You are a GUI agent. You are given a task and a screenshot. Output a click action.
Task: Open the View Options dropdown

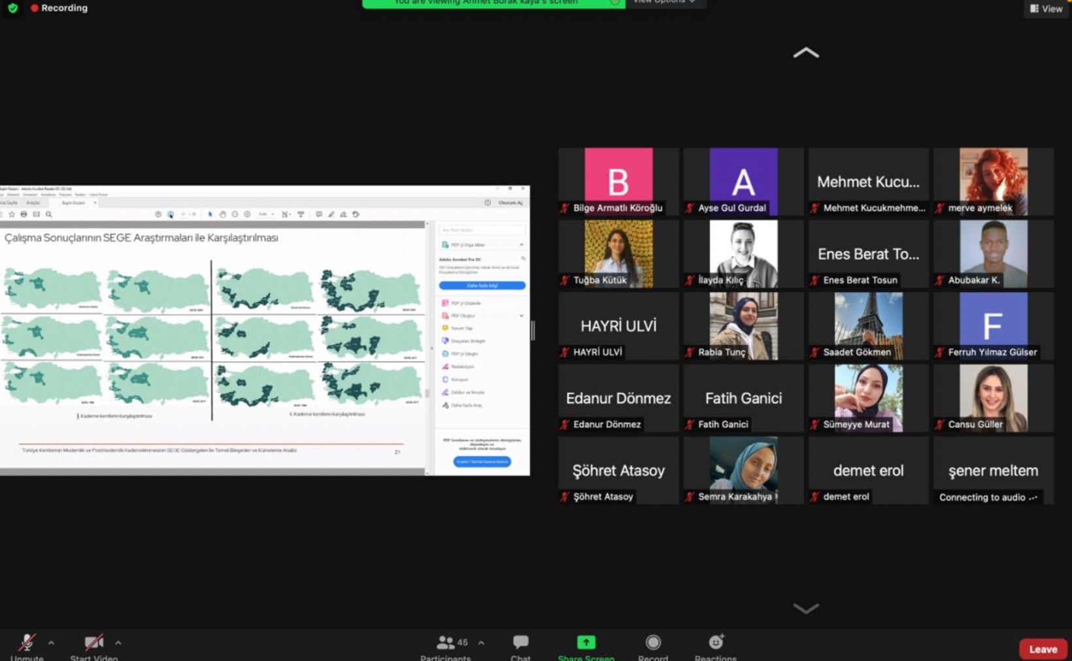(665, 2)
